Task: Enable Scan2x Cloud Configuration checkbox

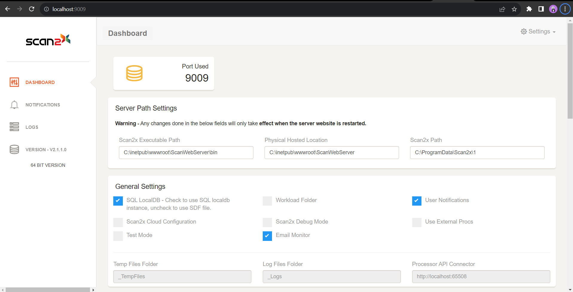Action: [x=118, y=222]
